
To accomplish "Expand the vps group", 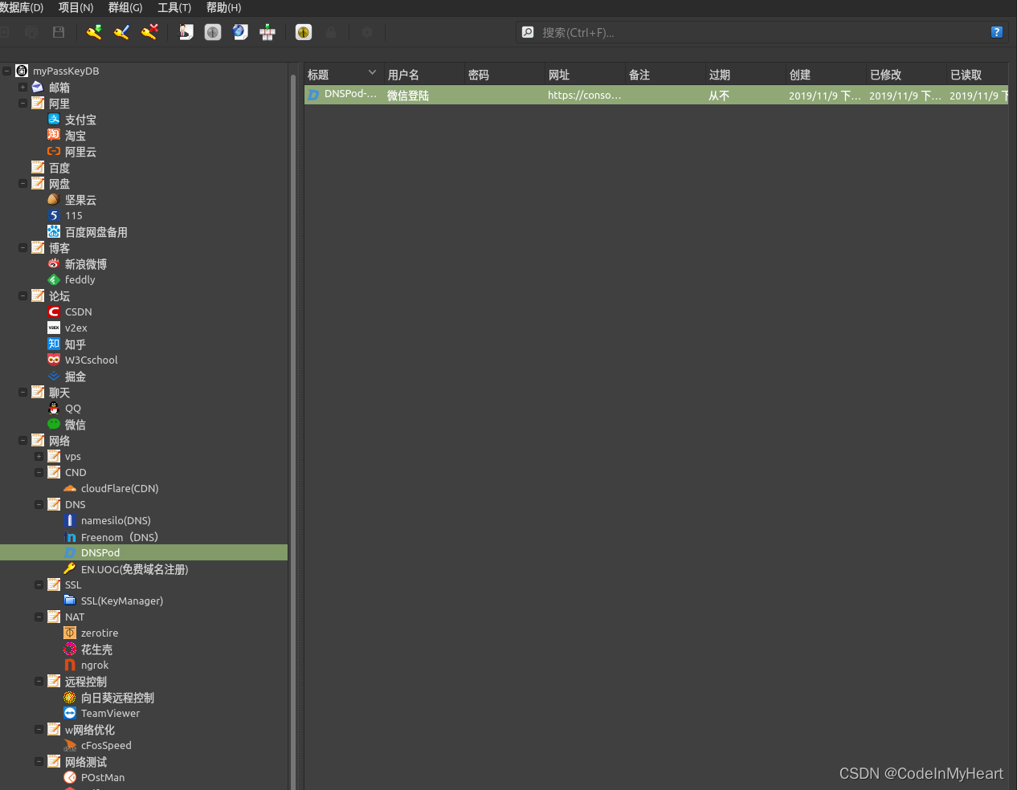I will [x=39, y=456].
